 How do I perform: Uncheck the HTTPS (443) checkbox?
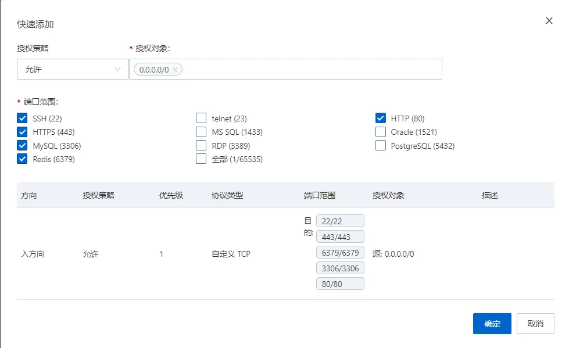tap(23, 132)
